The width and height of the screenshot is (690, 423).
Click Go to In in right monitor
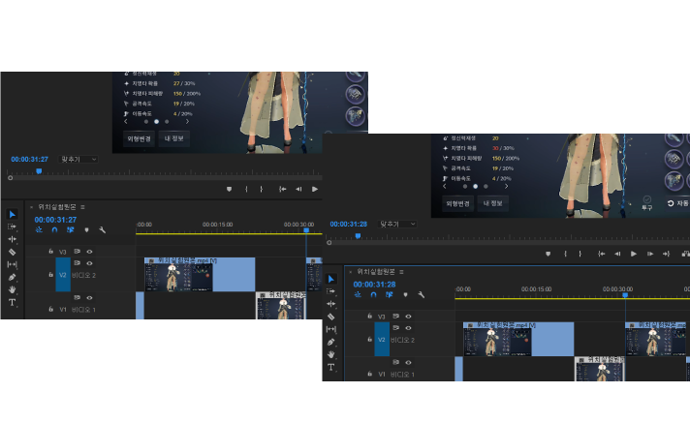pyautogui.click(x=601, y=254)
